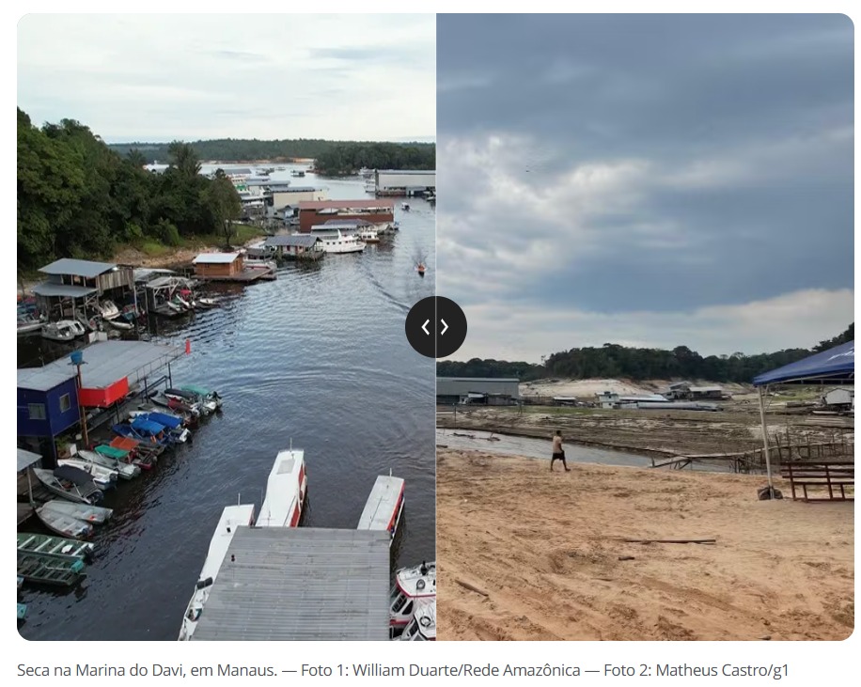The image size is (861, 687).
Task: Click the round before/after comparison slider handle
Action: [436, 327]
